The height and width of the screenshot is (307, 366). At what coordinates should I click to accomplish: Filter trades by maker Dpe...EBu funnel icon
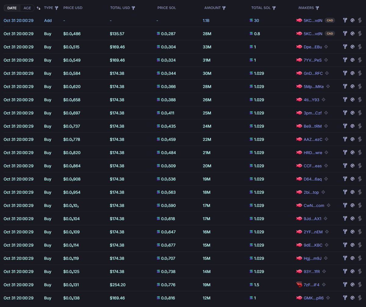pos(345,47)
